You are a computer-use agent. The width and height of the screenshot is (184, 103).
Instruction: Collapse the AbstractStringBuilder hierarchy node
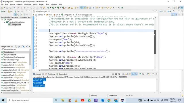pos(5,22)
